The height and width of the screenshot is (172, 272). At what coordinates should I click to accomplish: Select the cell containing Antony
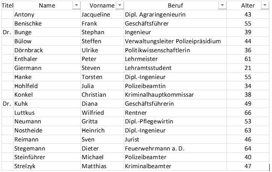[x=47, y=15]
